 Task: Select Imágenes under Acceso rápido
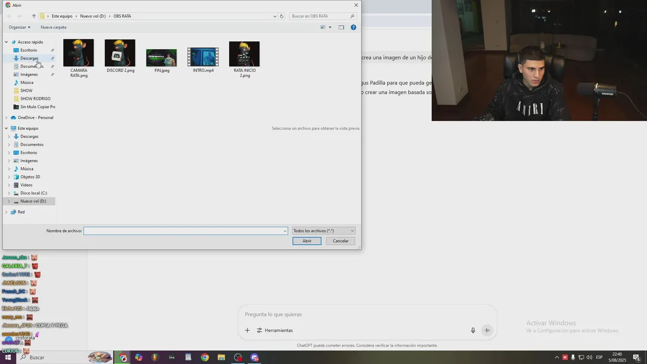29,74
